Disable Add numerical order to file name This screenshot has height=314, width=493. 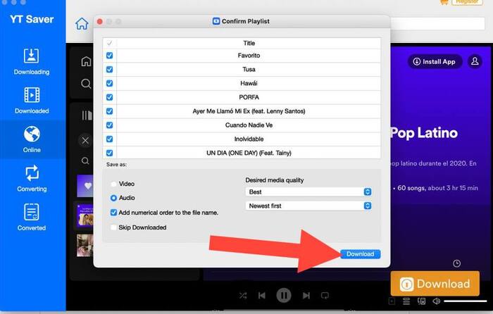[x=113, y=213]
